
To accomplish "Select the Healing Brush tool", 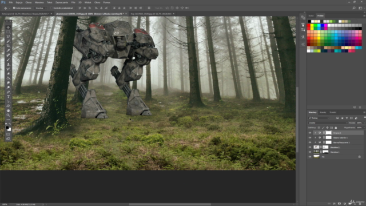I will 8,55.
